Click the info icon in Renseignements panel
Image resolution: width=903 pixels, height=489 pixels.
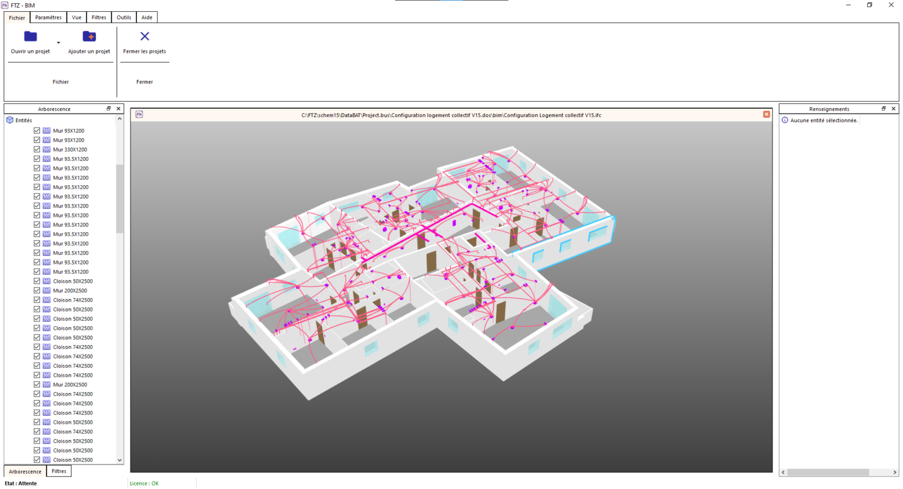[784, 119]
